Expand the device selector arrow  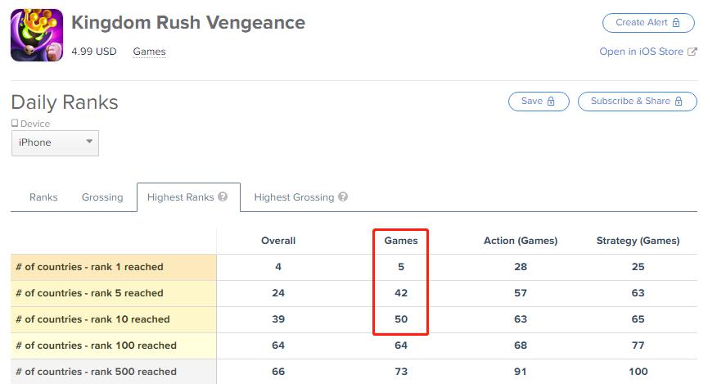(89, 142)
